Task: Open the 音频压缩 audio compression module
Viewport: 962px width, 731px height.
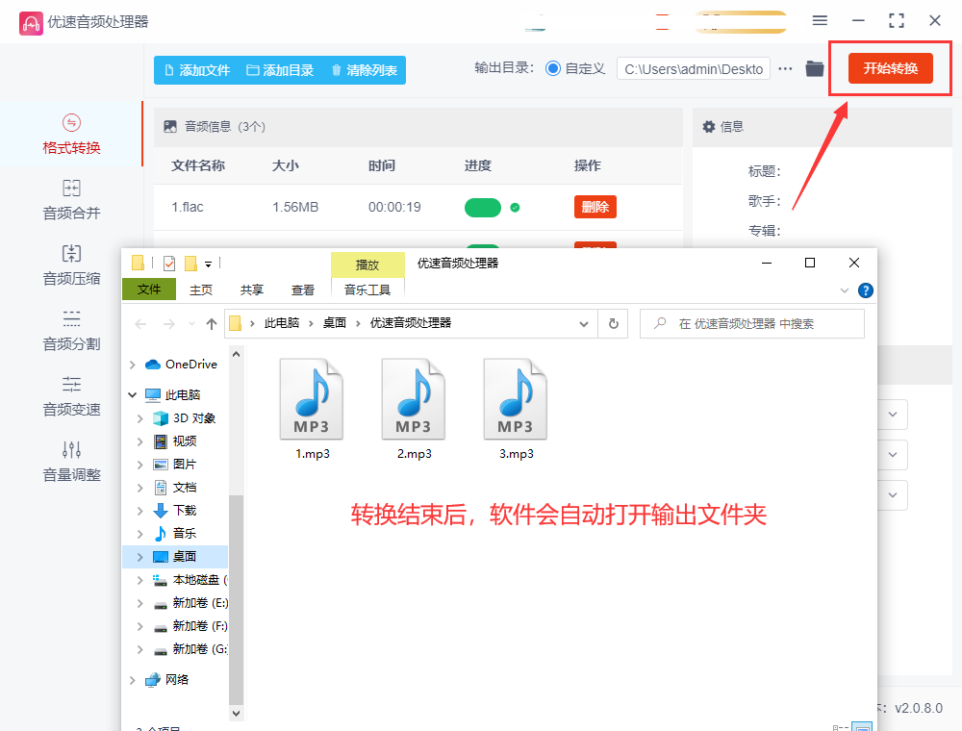Action: pos(71,265)
